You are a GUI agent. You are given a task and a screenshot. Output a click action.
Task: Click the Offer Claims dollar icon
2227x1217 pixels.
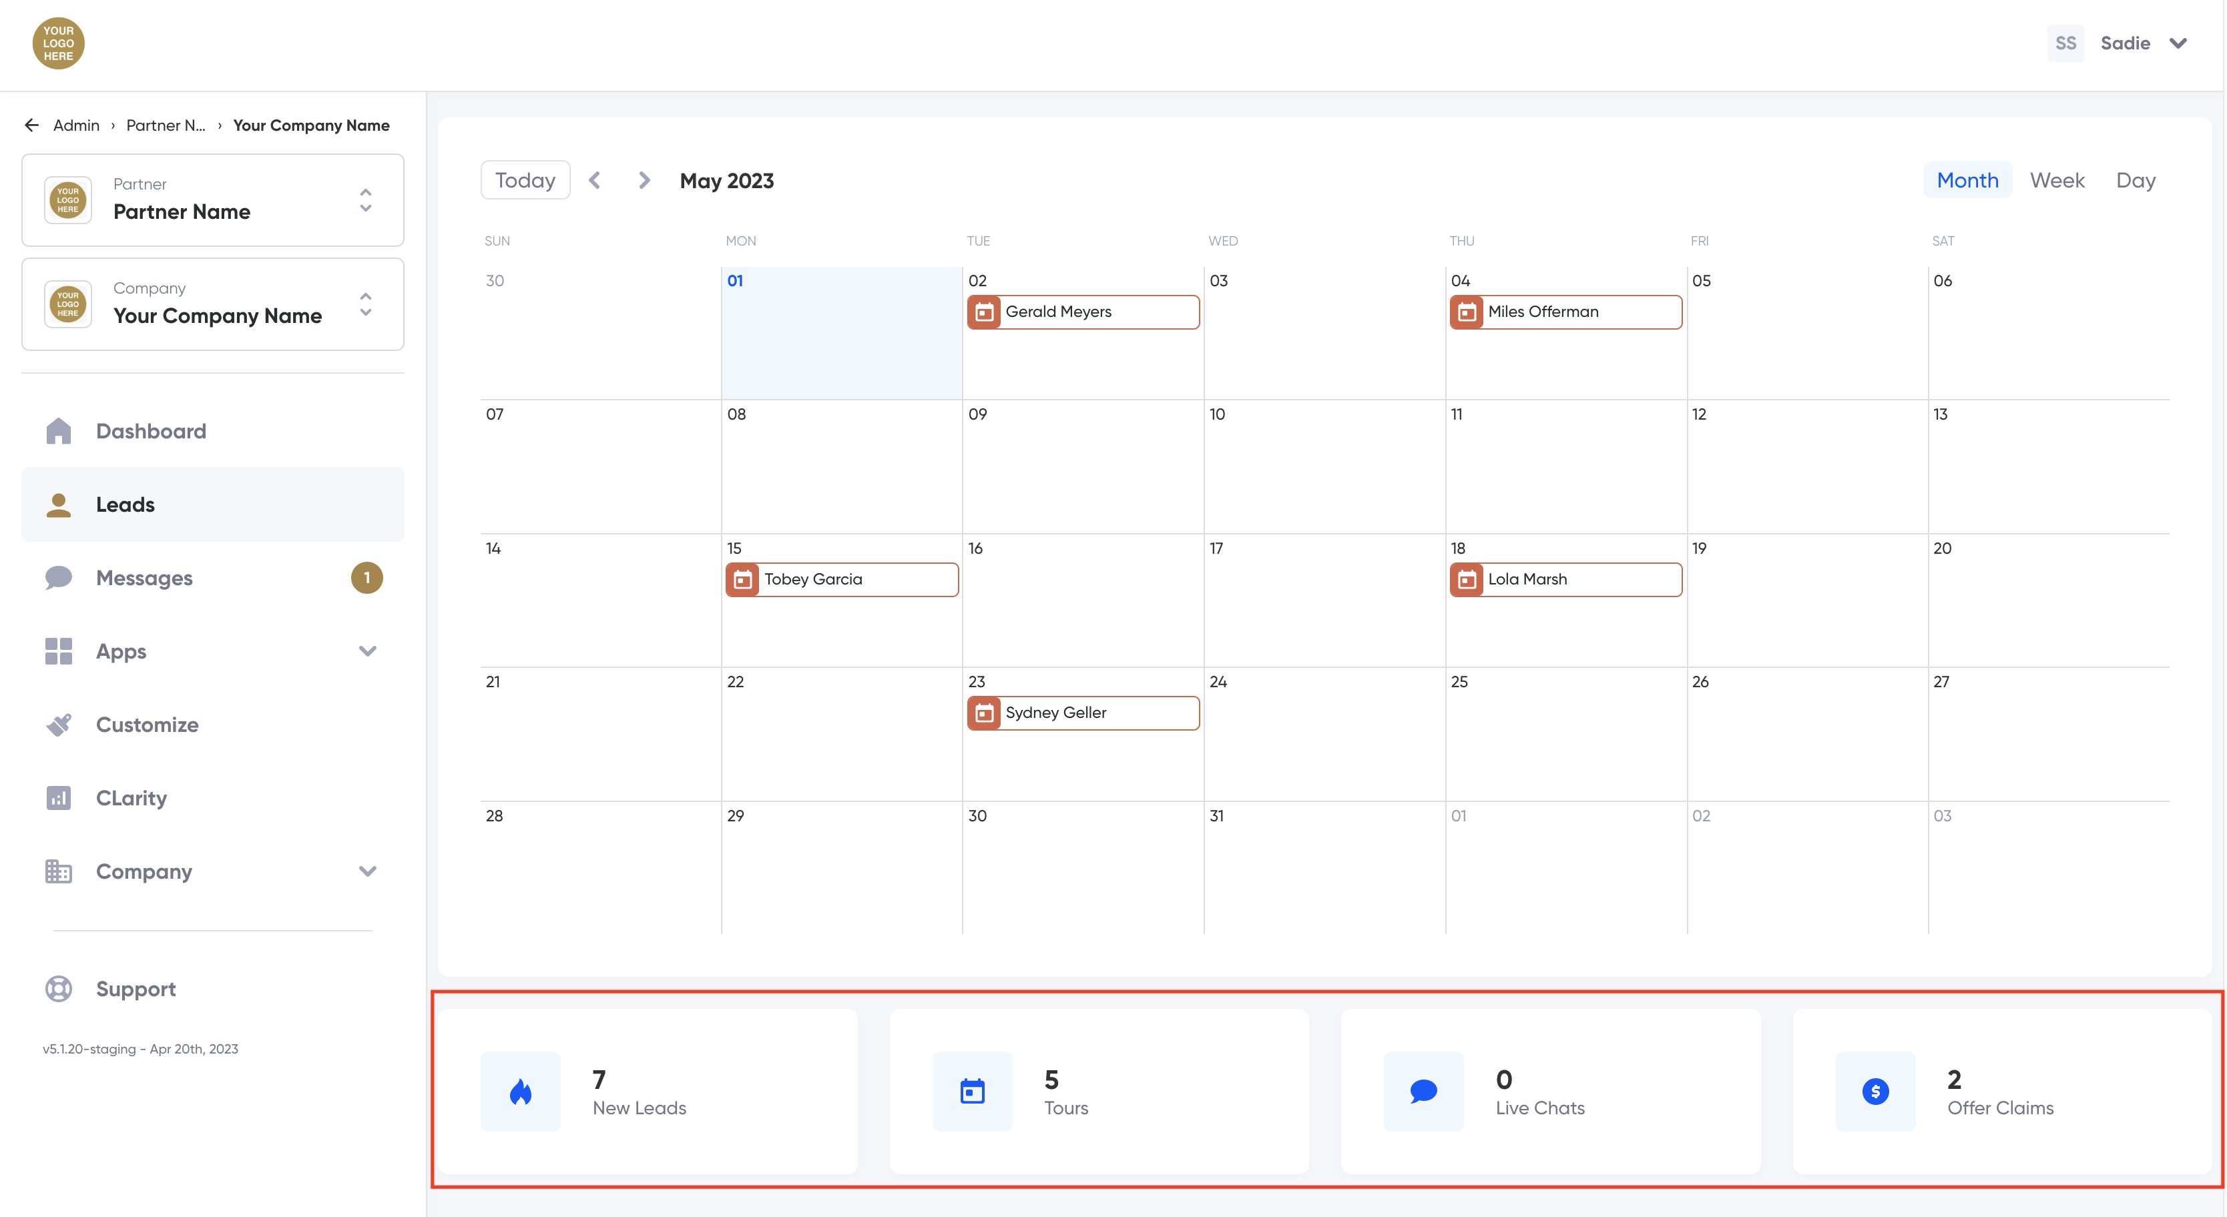tap(1875, 1091)
